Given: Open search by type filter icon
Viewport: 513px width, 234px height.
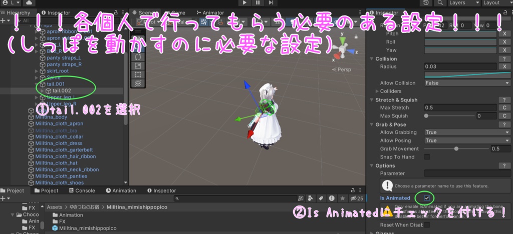Looking at the screenshot, I should (x=311, y=198).
